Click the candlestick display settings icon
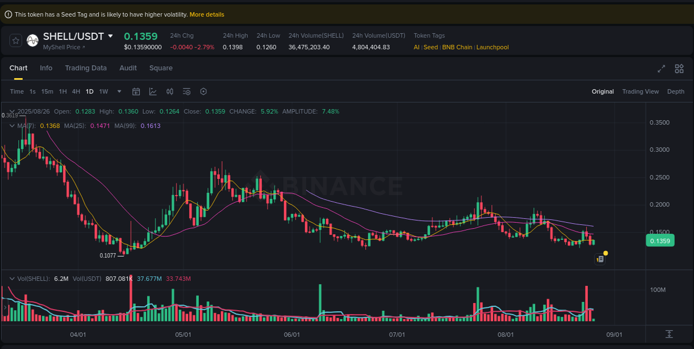The image size is (694, 349). (170, 91)
